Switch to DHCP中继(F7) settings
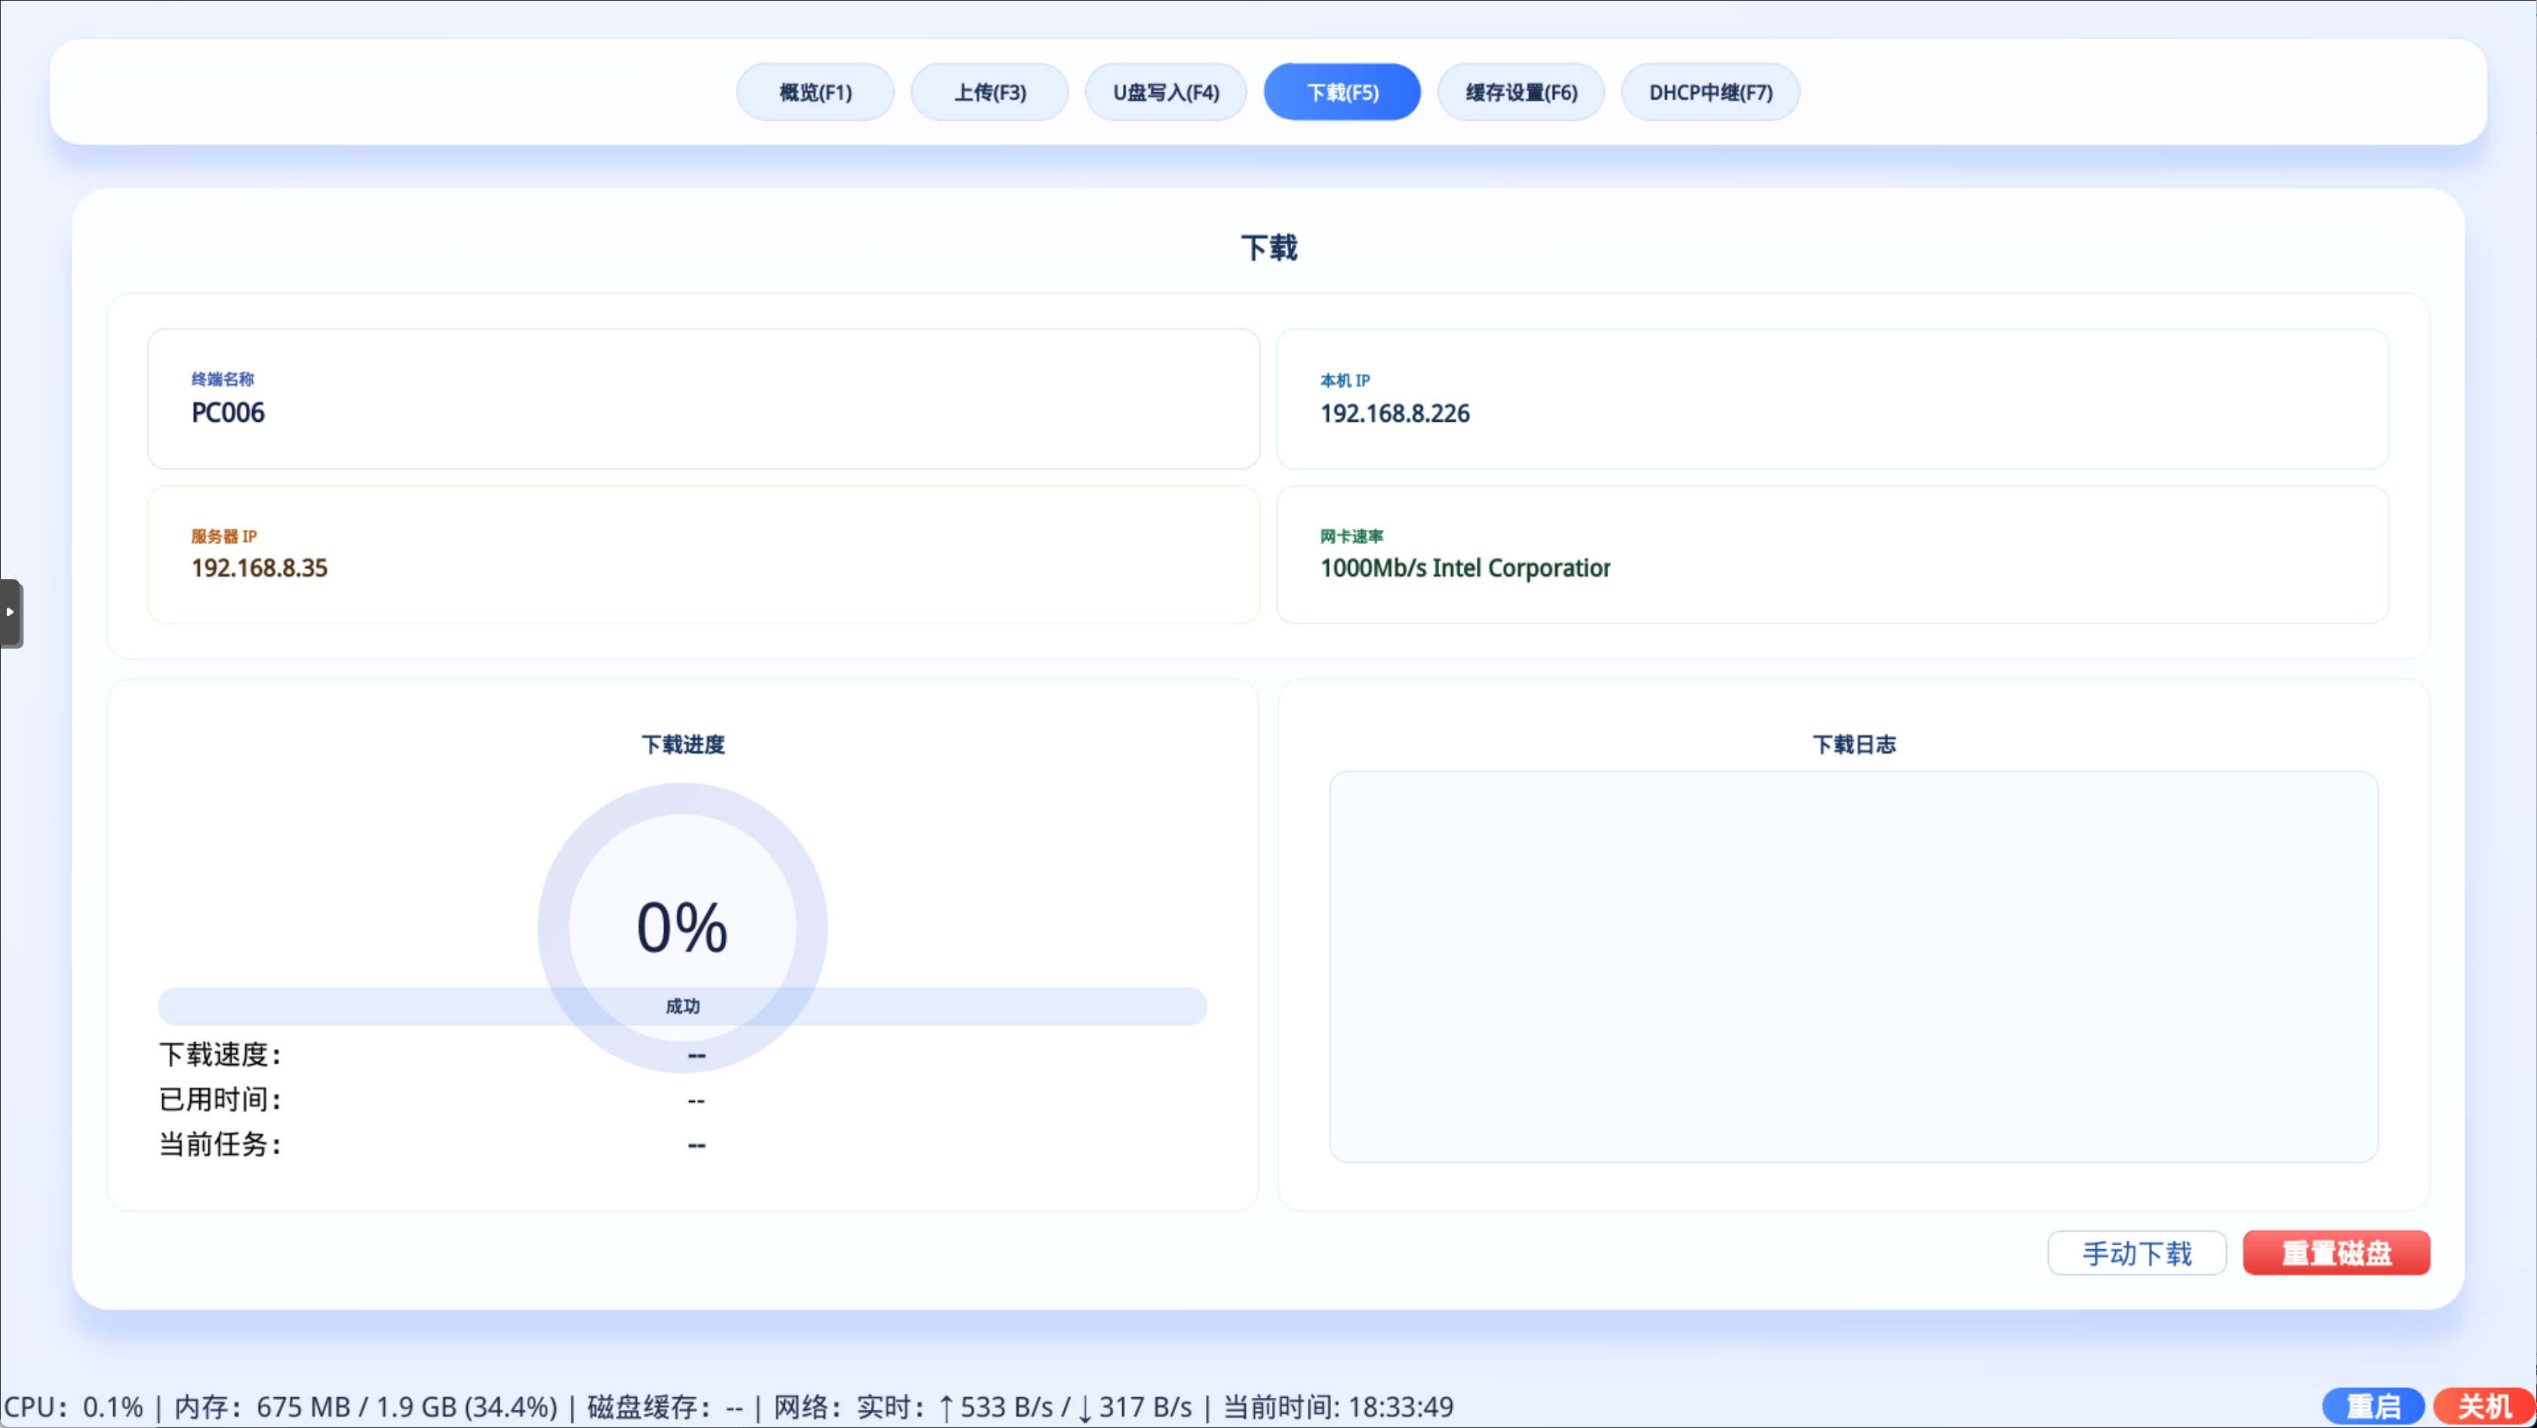 coord(1710,91)
